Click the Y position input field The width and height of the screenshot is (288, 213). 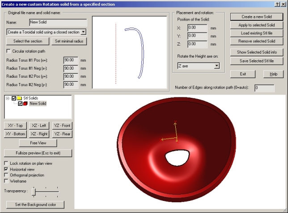(198, 36)
